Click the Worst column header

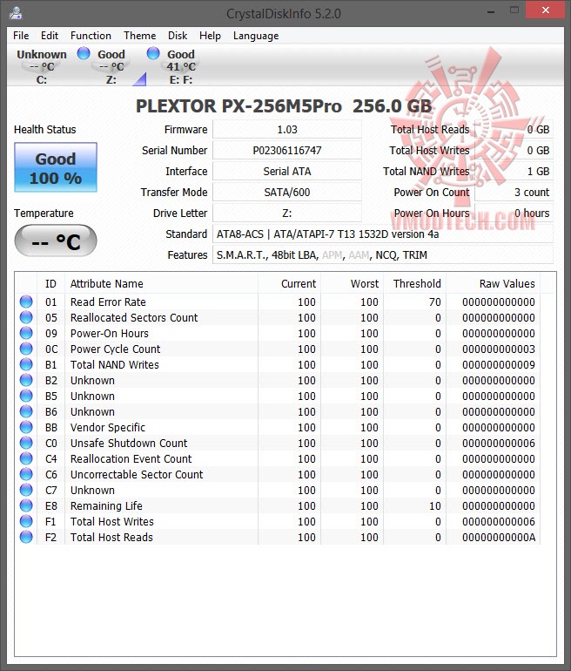point(352,284)
